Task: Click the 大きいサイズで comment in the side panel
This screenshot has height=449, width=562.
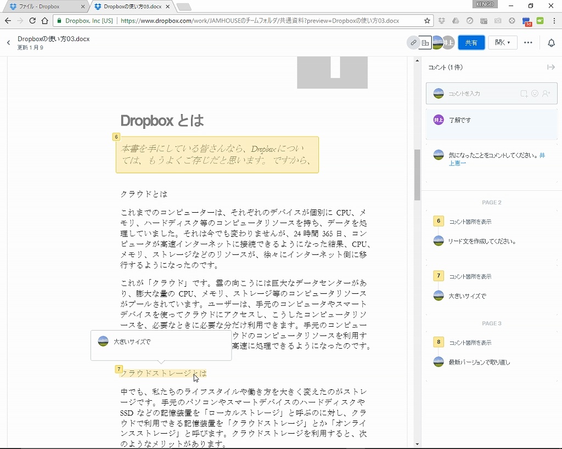Action: coord(468,296)
